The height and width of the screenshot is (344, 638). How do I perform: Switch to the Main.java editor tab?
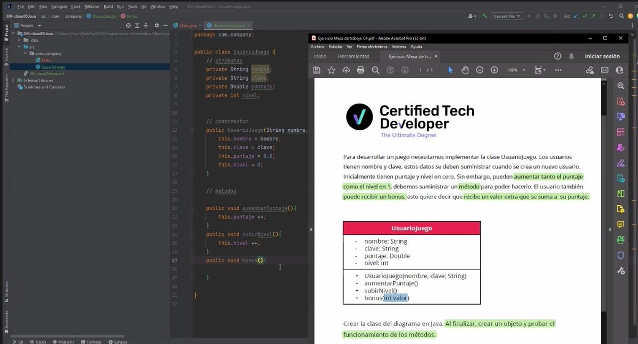pyautogui.click(x=188, y=26)
